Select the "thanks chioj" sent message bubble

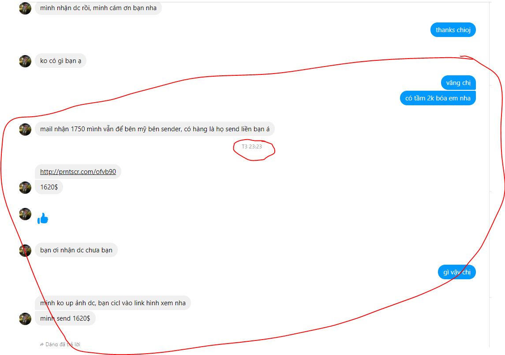coord(453,30)
